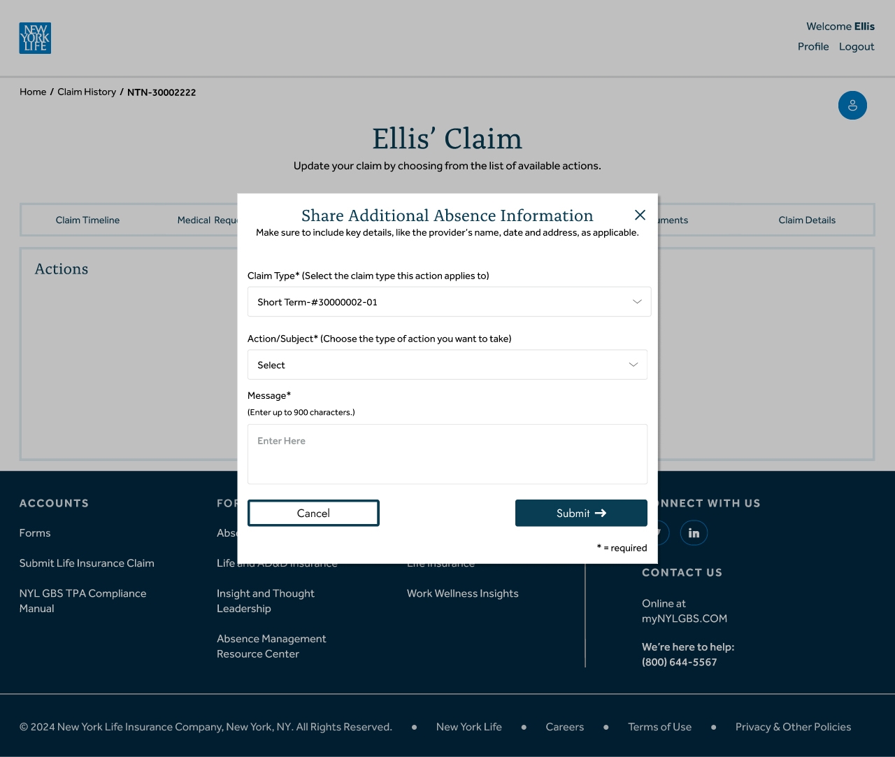
Task: Select the Claim Details tab
Action: tap(807, 220)
